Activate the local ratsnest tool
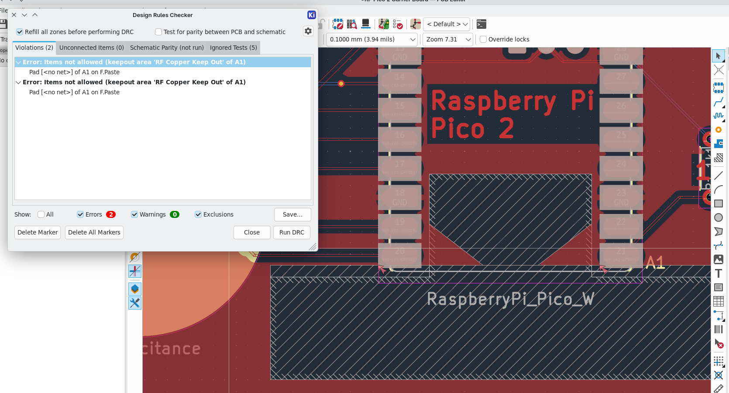The width and height of the screenshot is (729, 393). click(x=719, y=70)
